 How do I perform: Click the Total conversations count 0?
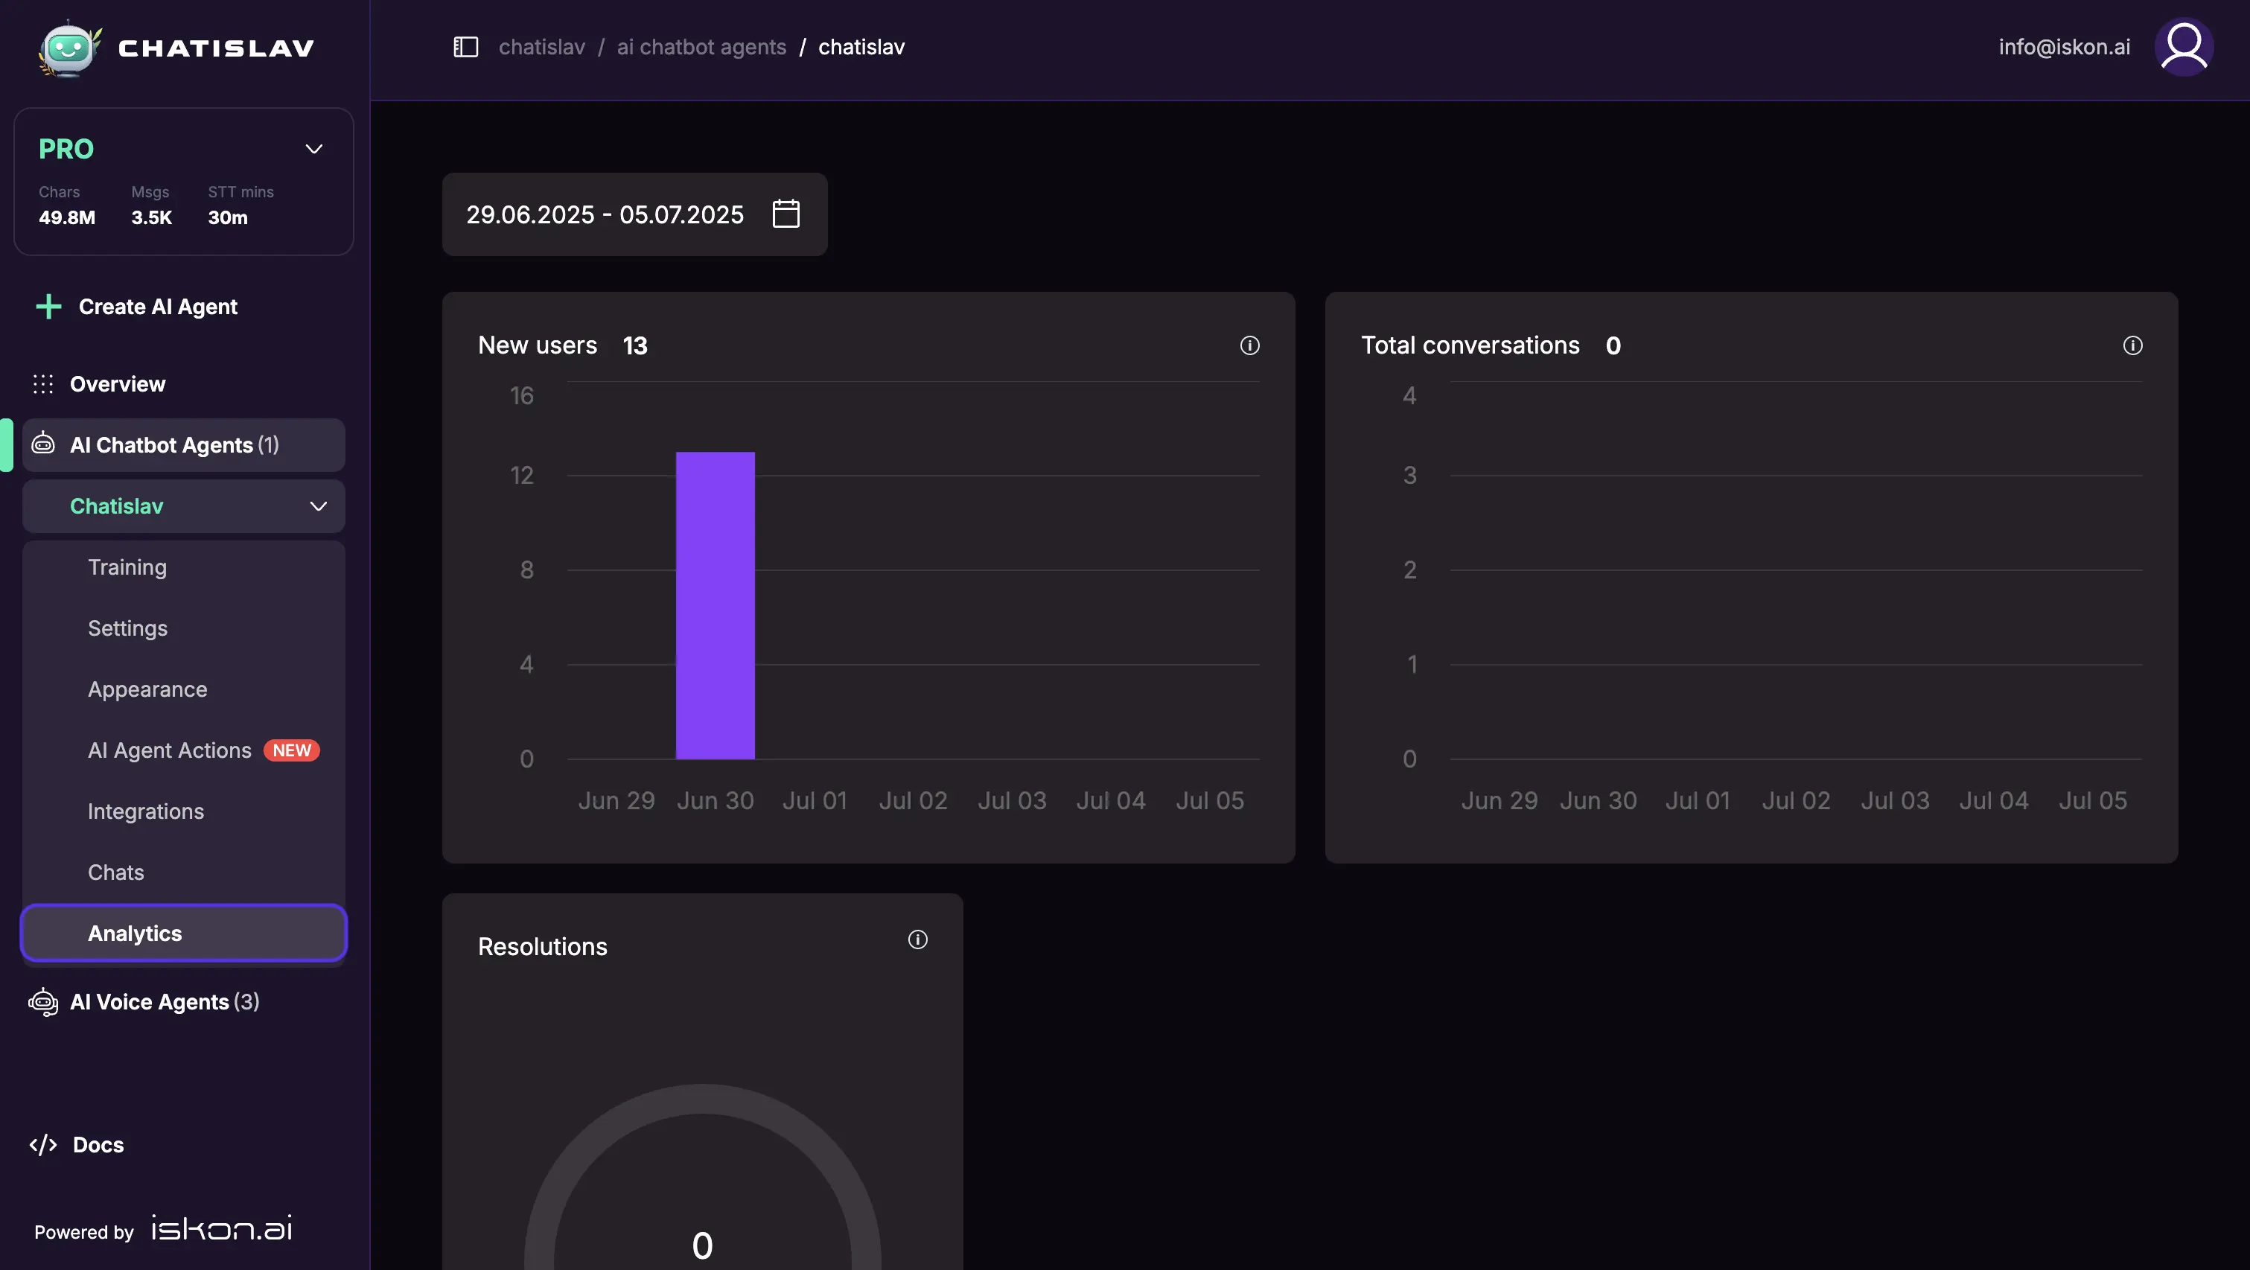(1613, 346)
